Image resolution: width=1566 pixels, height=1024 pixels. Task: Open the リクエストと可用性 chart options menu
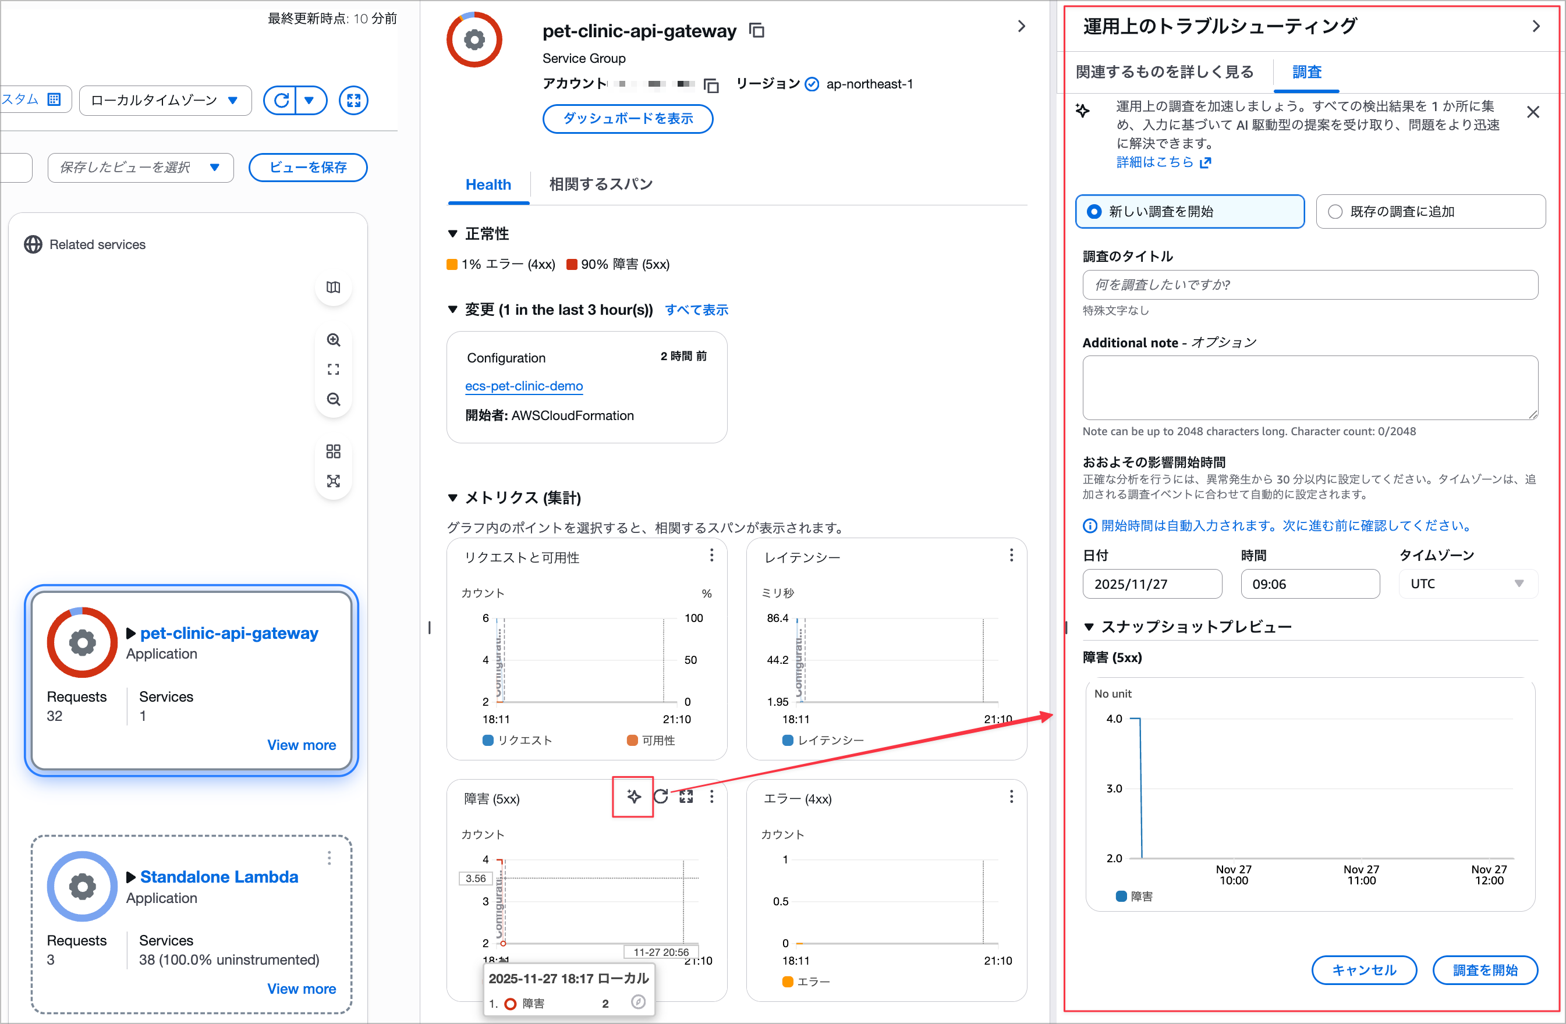pos(711,556)
